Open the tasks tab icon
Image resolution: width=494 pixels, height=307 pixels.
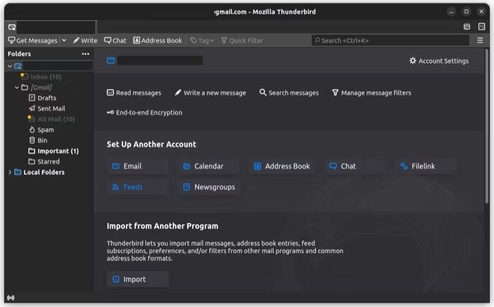coord(482,27)
